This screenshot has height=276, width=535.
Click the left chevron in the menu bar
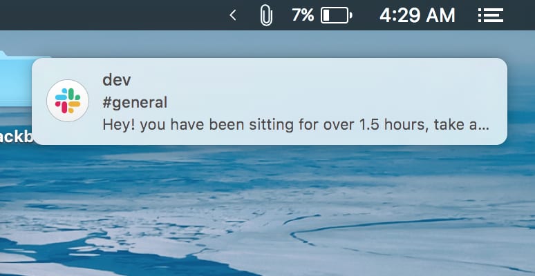pyautogui.click(x=233, y=15)
